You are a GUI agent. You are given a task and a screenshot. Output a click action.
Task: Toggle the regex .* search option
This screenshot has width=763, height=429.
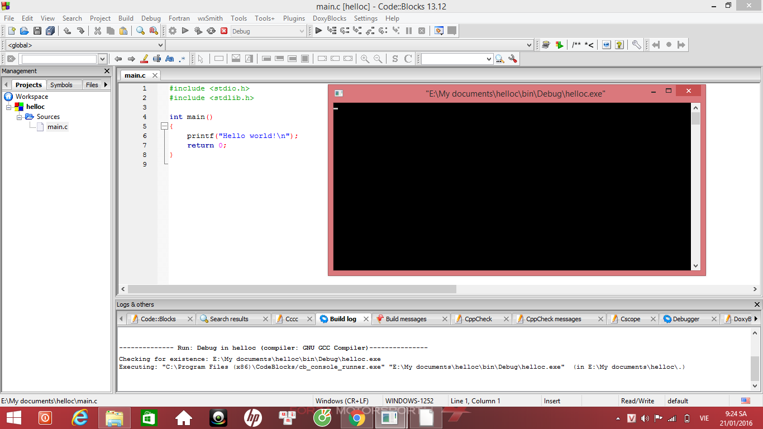coord(182,59)
